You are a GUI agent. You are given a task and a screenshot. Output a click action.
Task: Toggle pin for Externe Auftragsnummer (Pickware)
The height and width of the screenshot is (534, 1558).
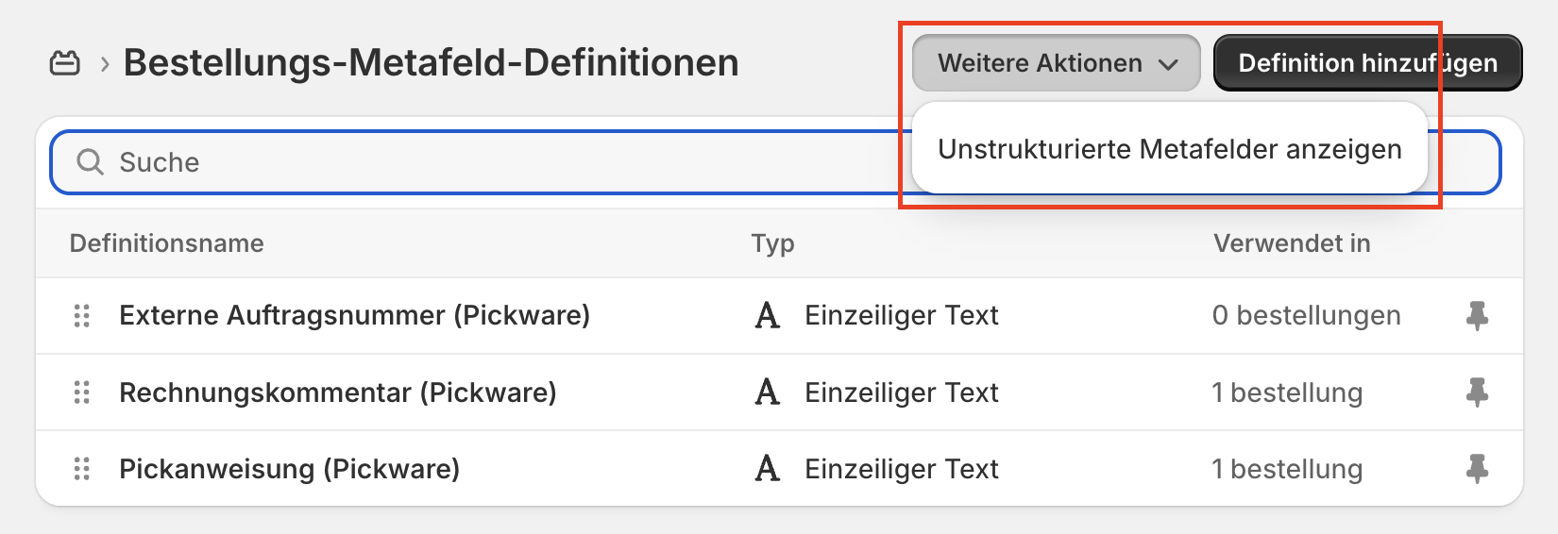click(1477, 316)
